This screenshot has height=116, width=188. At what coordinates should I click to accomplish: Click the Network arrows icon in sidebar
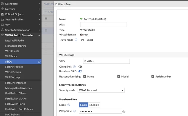tap(2, 9)
